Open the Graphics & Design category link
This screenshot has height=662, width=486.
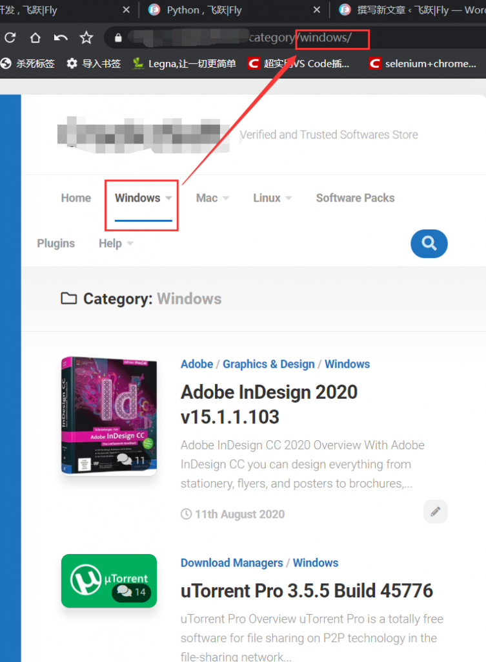tap(268, 364)
